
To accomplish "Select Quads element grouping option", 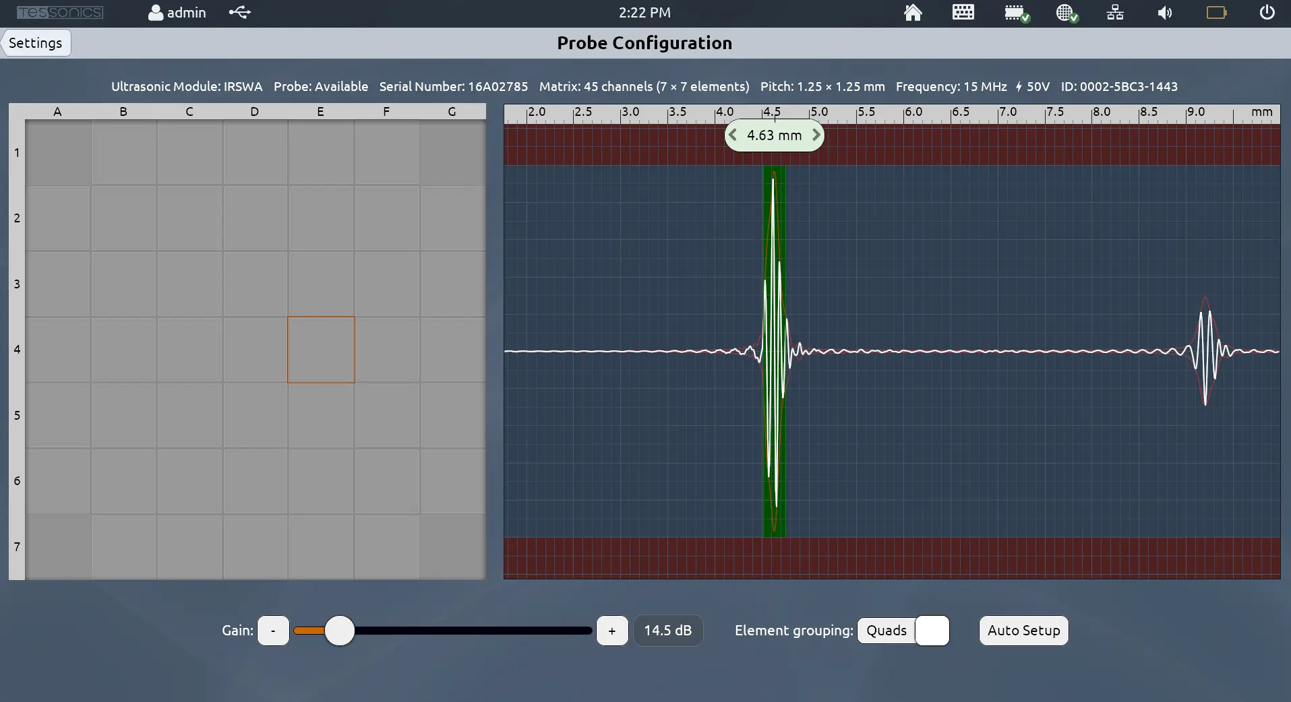I will [887, 631].
